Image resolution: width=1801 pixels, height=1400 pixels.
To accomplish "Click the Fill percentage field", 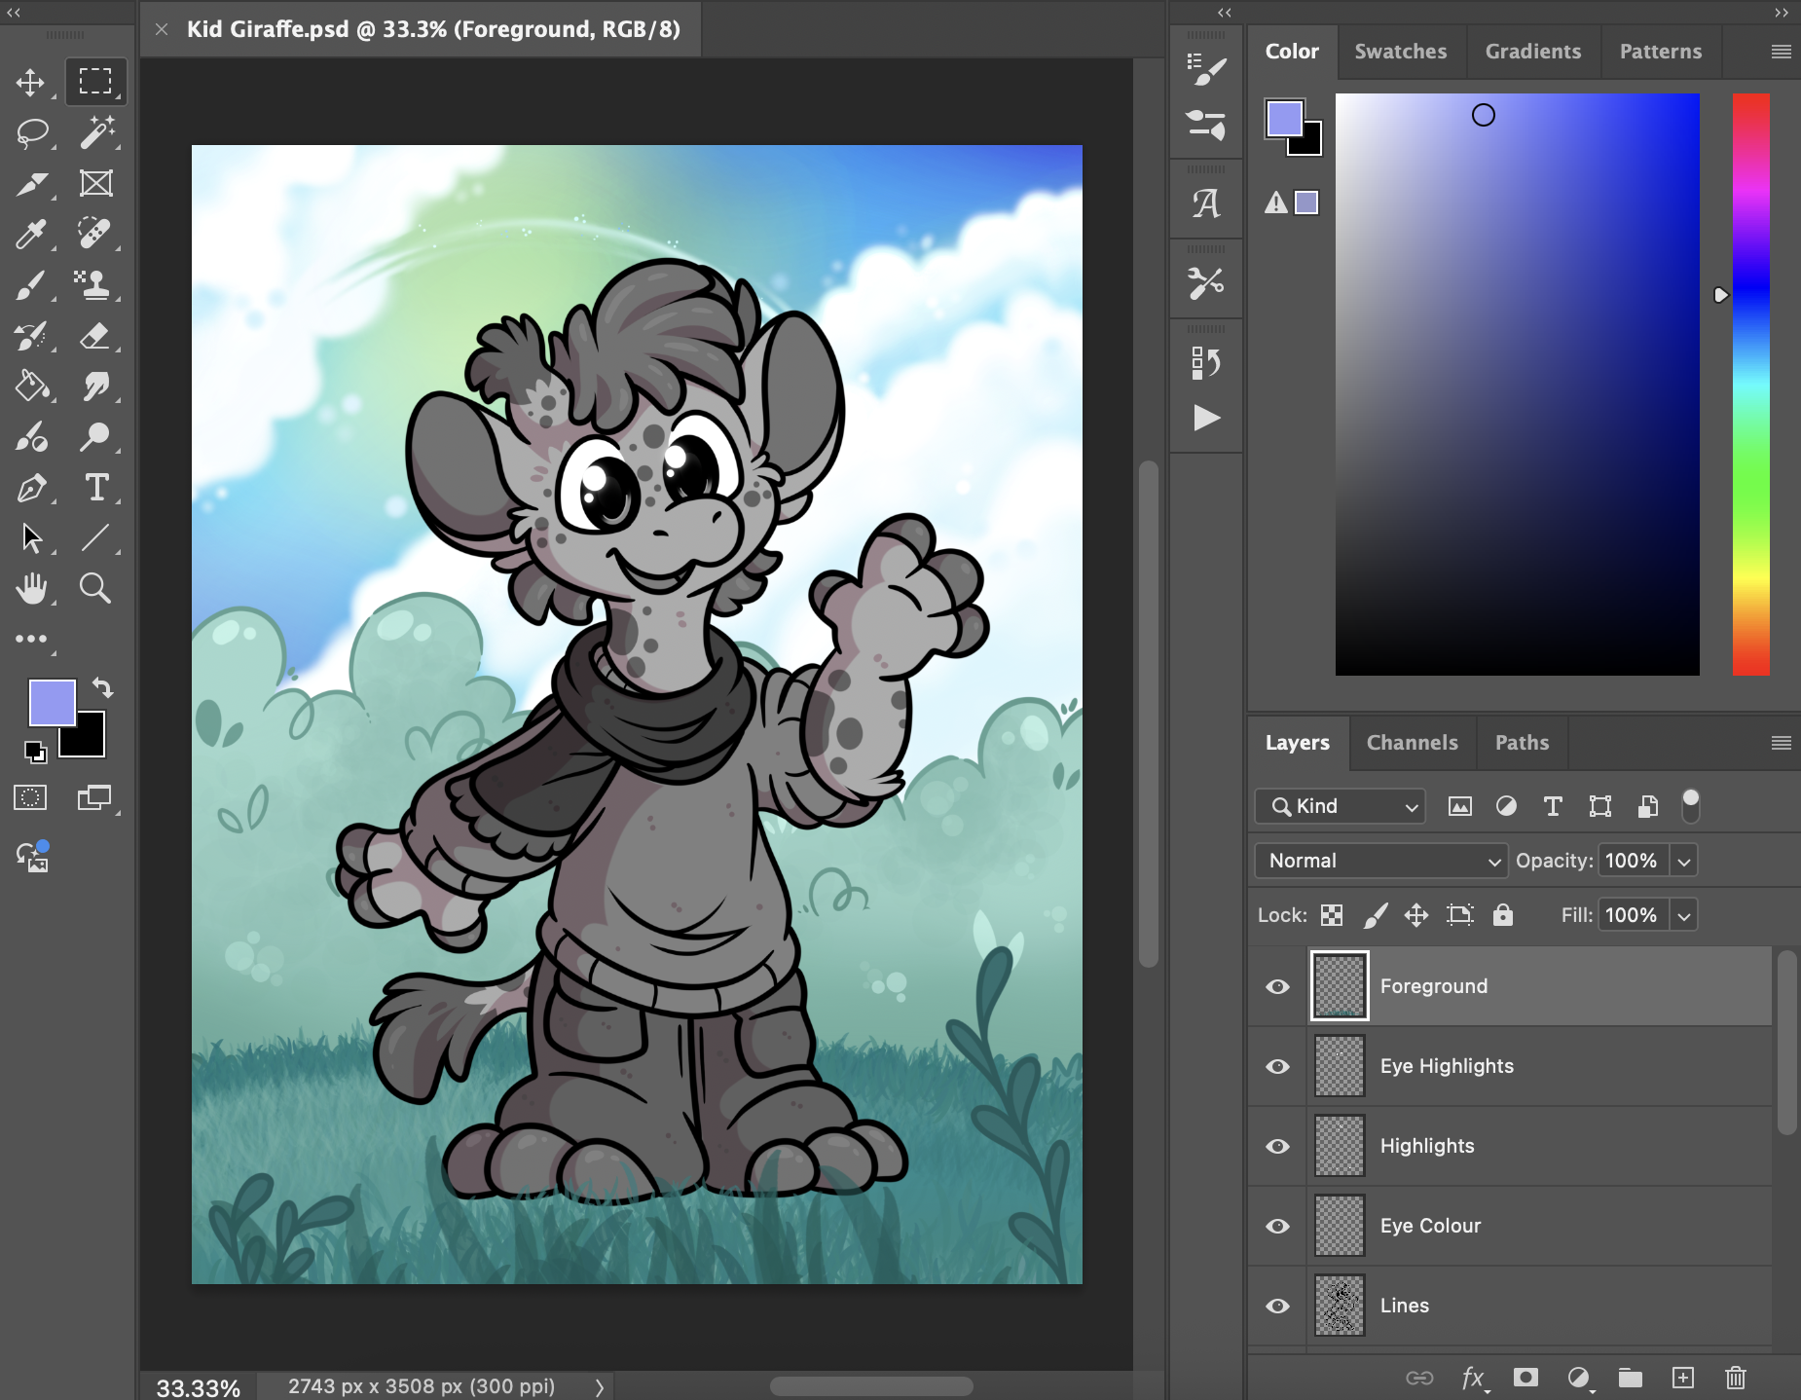I will [x=1633, y=915].
